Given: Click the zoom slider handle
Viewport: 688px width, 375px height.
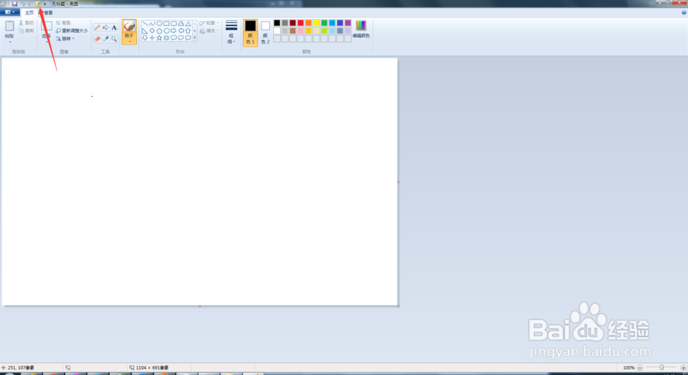Looking at the screenshot, I should tap(662, 367).
